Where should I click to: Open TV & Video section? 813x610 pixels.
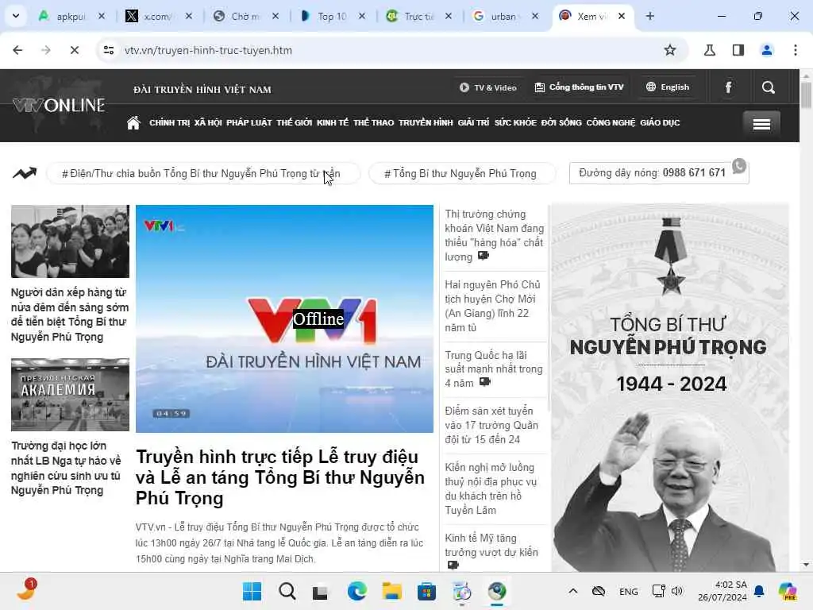pyautogui.click(x=488, y=87)
